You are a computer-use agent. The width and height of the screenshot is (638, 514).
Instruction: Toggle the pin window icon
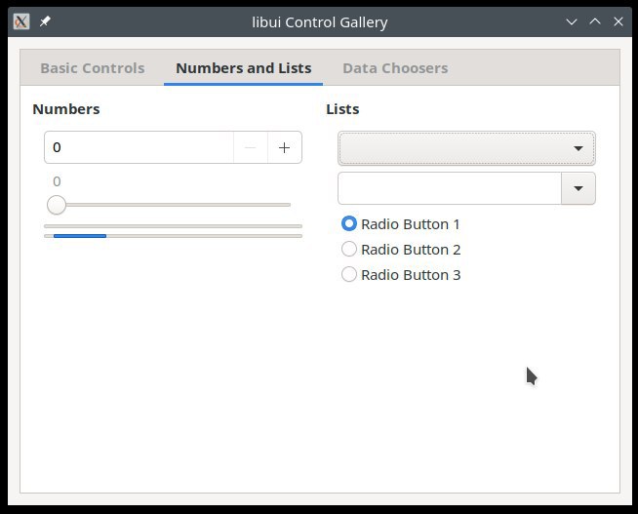45,21
